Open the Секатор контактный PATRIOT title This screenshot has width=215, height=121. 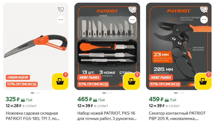point(177,116)
